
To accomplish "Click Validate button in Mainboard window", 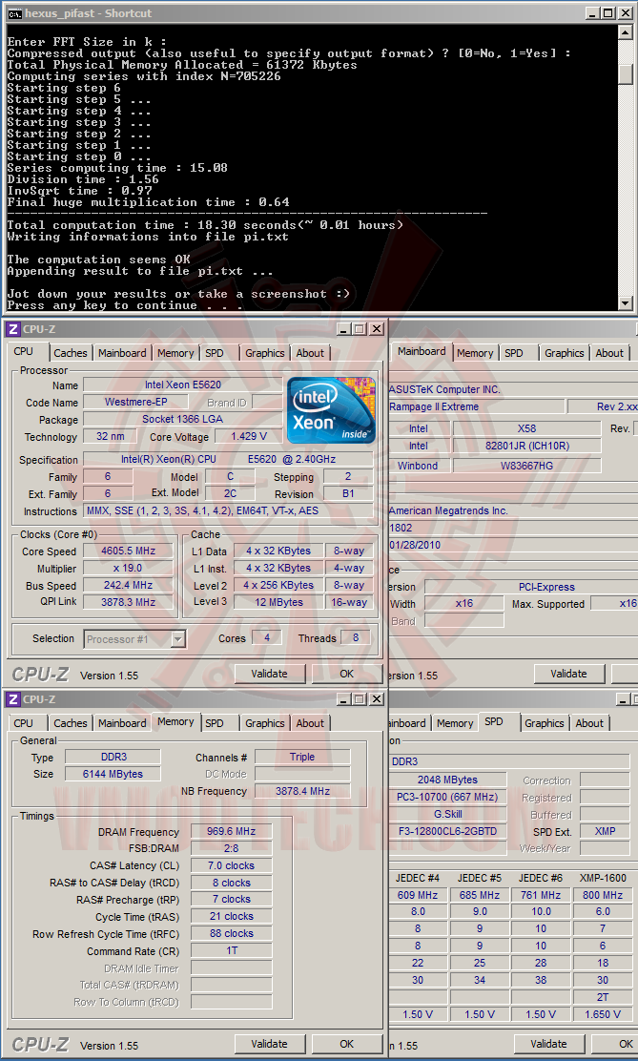I will (x=569, y=674).
